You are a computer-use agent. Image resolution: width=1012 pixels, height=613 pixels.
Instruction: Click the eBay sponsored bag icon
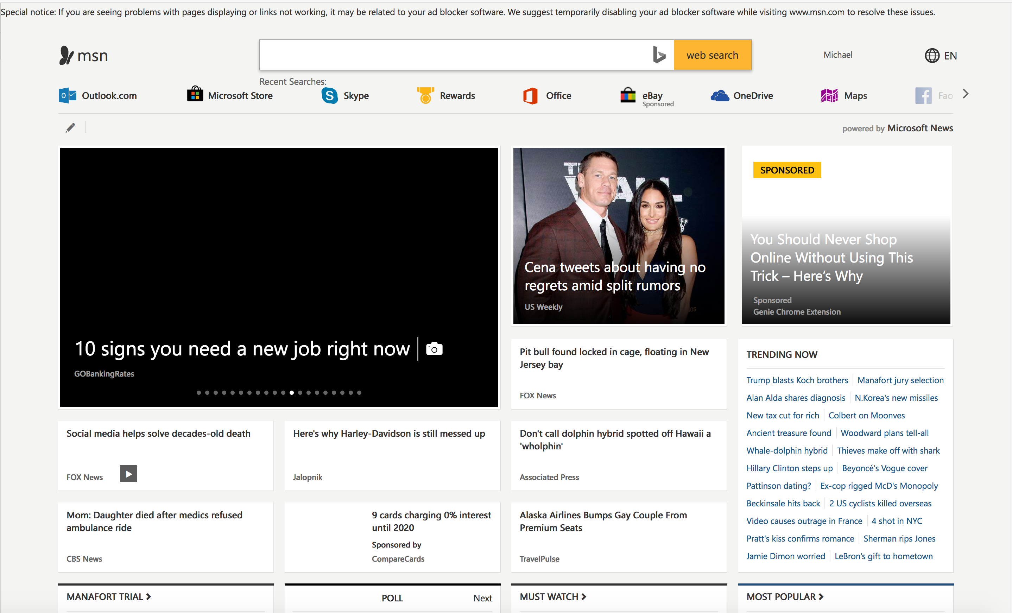[628, 95]
